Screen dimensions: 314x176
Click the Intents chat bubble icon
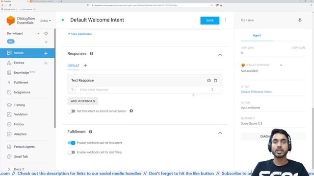9,53
